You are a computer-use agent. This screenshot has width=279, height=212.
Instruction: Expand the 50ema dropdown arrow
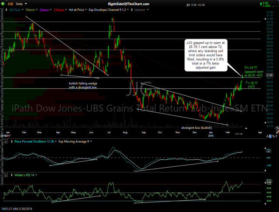(x=37, y=10)
